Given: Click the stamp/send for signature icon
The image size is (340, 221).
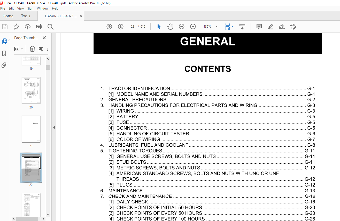Looking at the screenshot, I should coord(293,27).
